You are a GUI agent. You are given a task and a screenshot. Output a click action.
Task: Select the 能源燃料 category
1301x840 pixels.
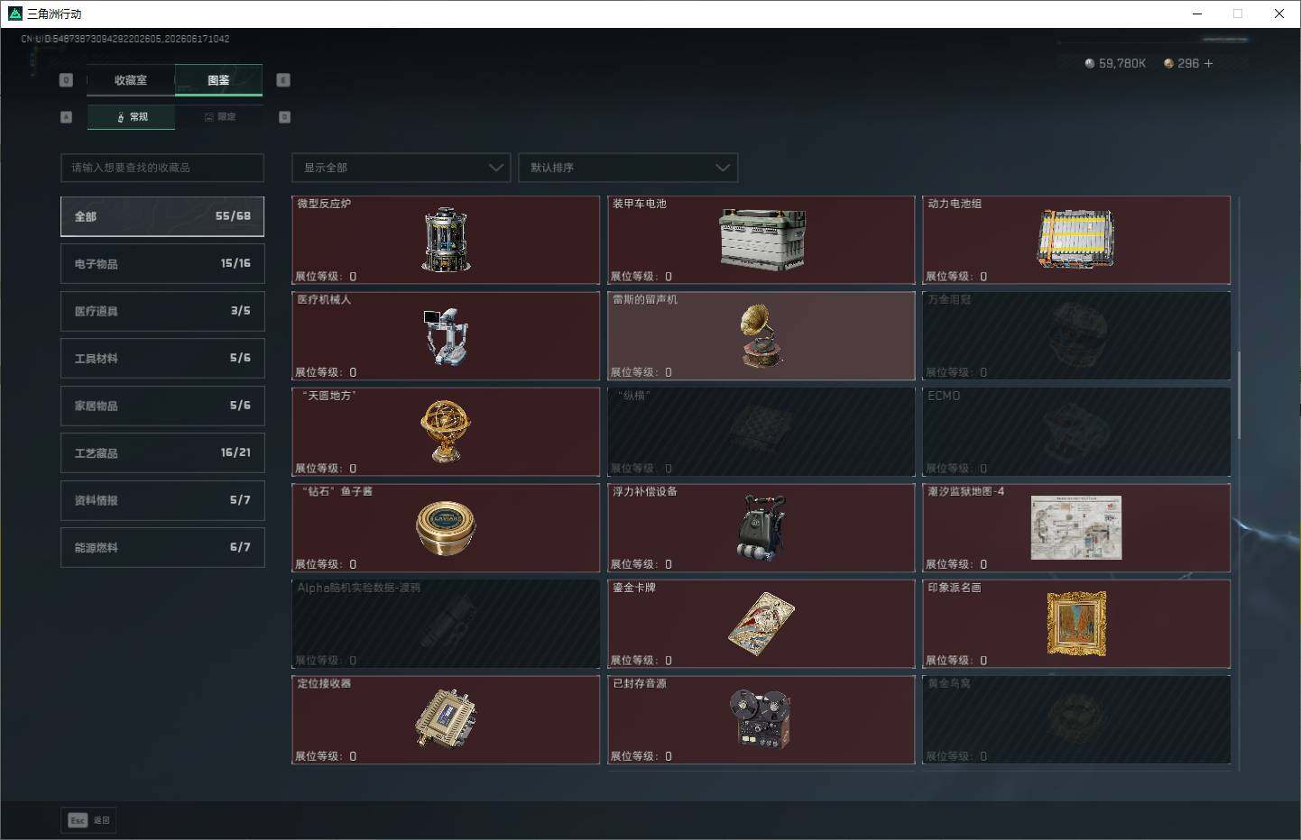(x=162, y=547)
